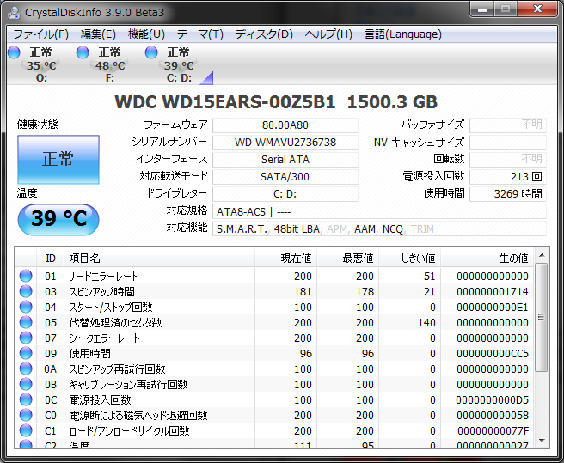
Task: Open the ディスク(D) menu
Action: pos(264,34)
